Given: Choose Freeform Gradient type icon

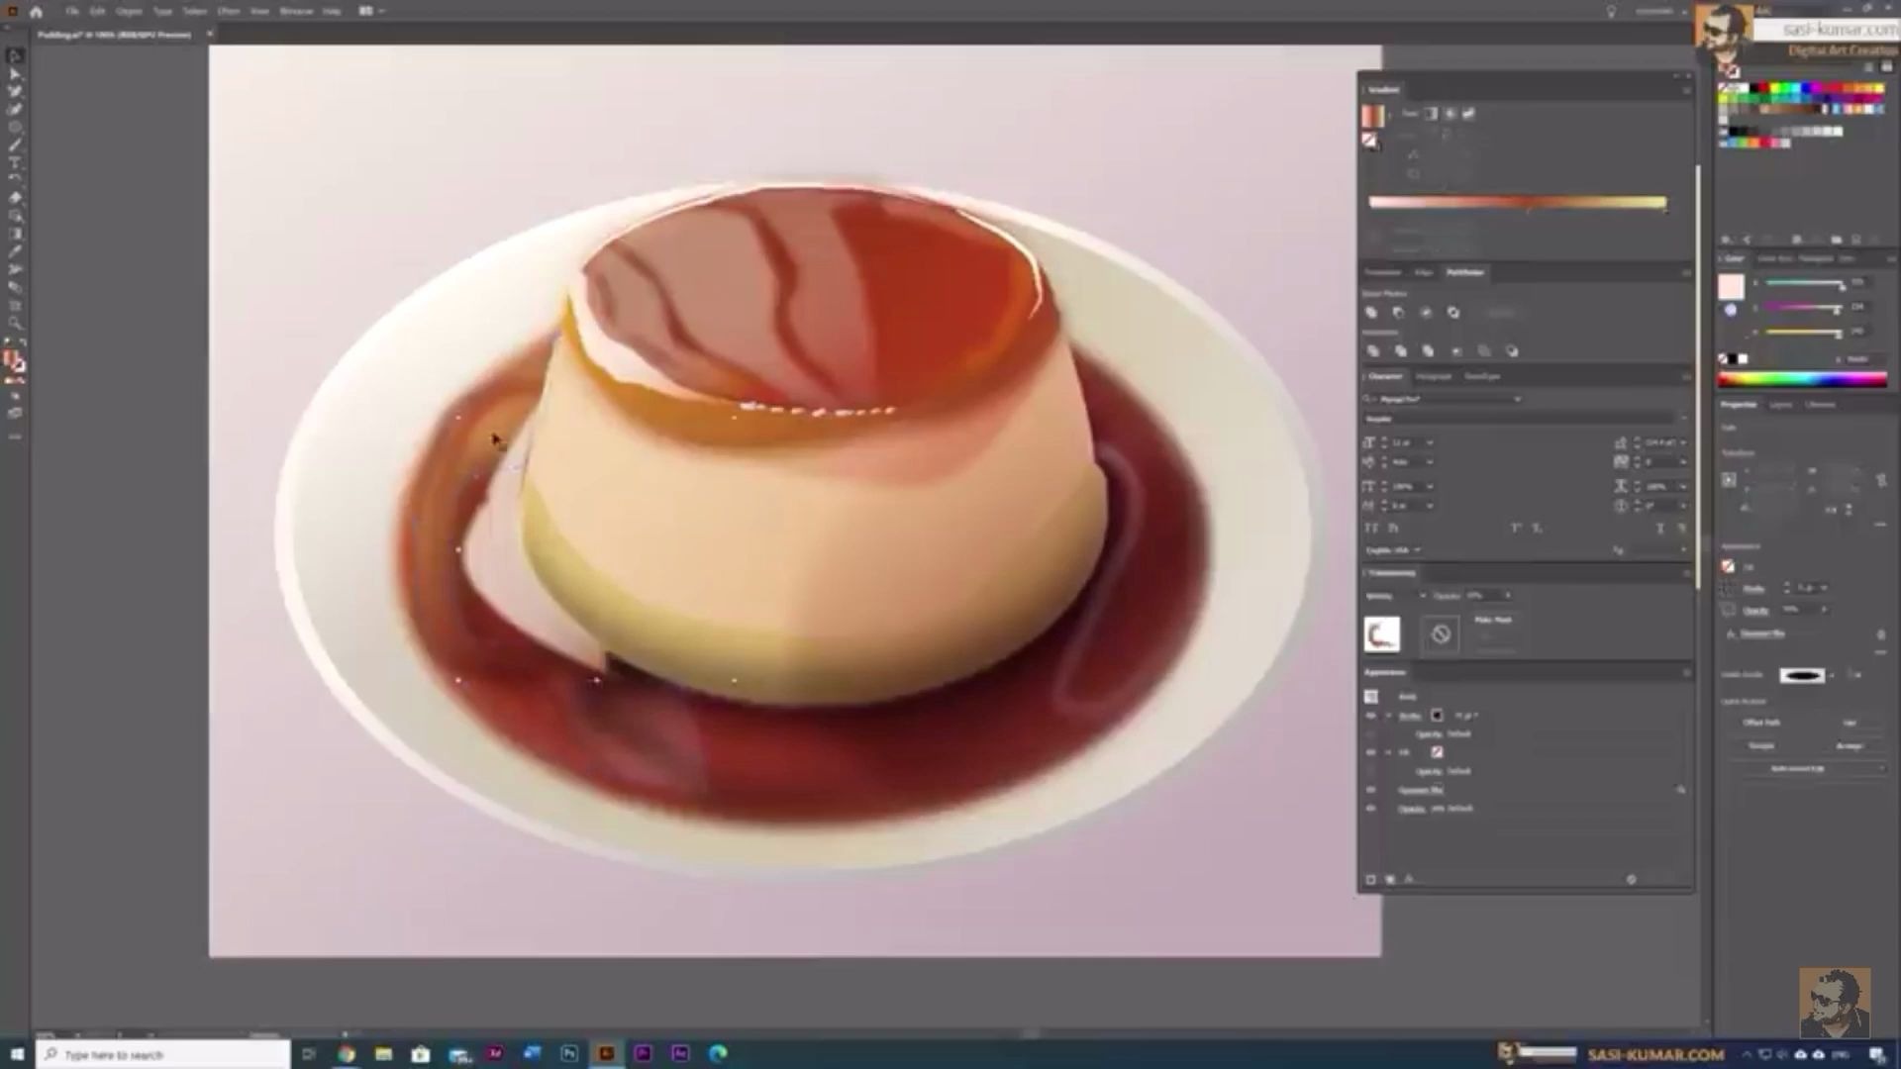Looking at the screenshot, I should coord(1468,114).
